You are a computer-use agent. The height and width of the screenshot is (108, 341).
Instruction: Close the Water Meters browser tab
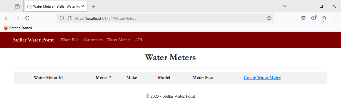click(x=83, y=6)
